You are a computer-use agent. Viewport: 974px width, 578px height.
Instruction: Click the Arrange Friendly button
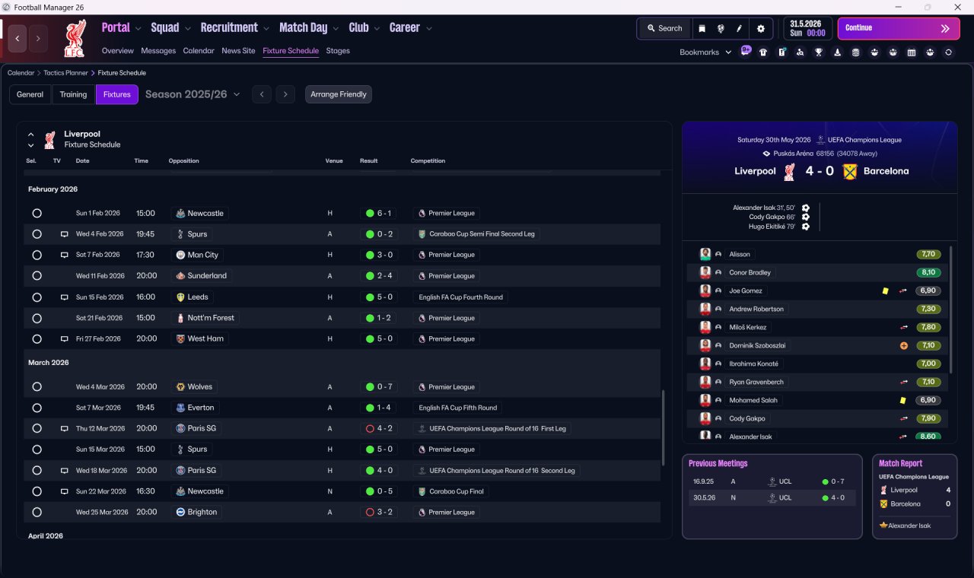pyautogui.click(x=339, y=94)
